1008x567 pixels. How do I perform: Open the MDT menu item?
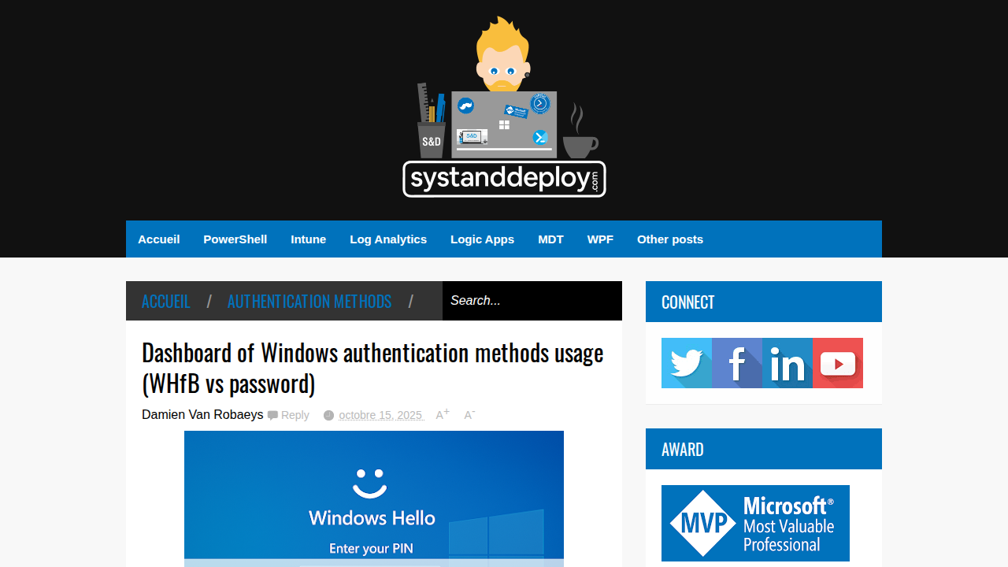(x=550, y=239)
